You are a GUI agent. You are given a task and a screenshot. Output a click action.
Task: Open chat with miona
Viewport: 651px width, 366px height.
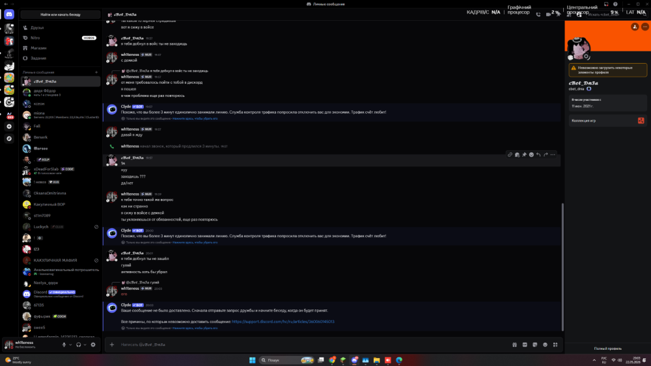[60, 115]
